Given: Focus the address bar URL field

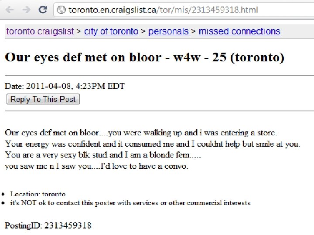Looking at the screenshot, I should point(174,10).
